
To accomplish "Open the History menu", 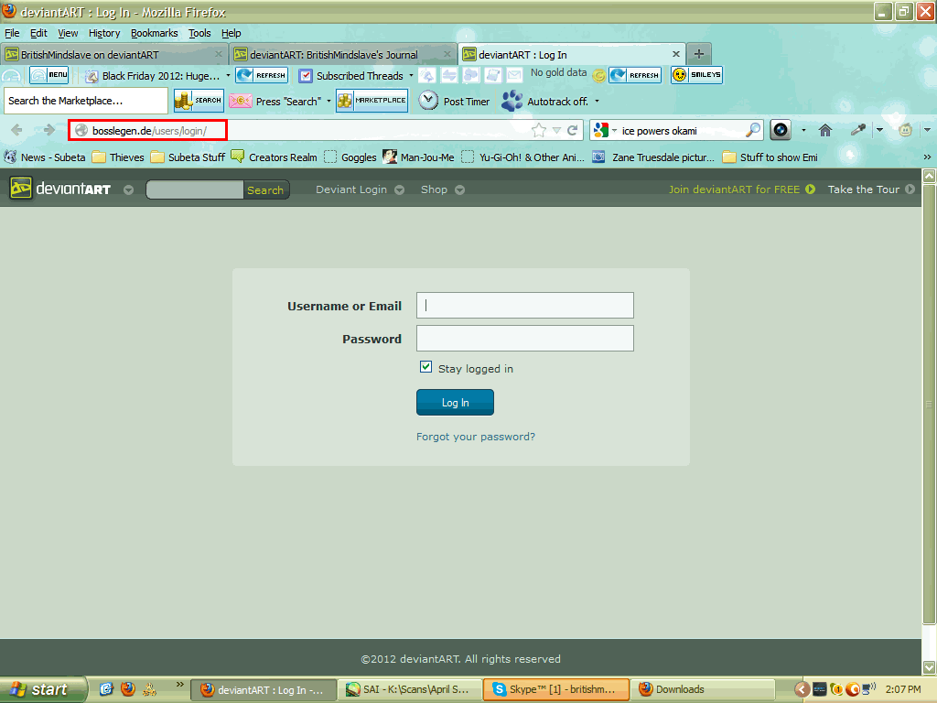I will (104, 33).
